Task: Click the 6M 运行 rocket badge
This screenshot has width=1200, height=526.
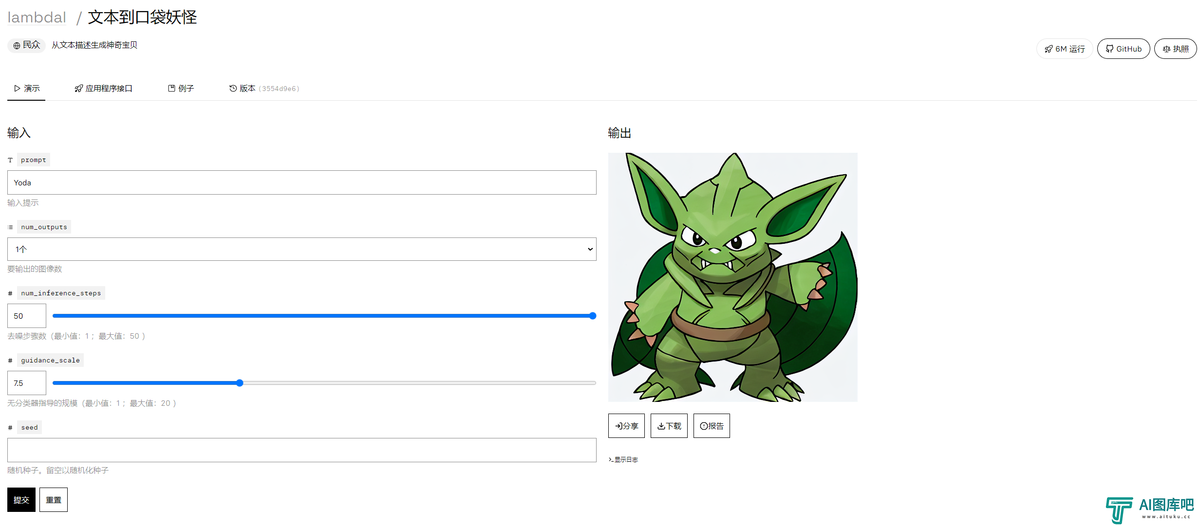Action: click(1065, 49)
